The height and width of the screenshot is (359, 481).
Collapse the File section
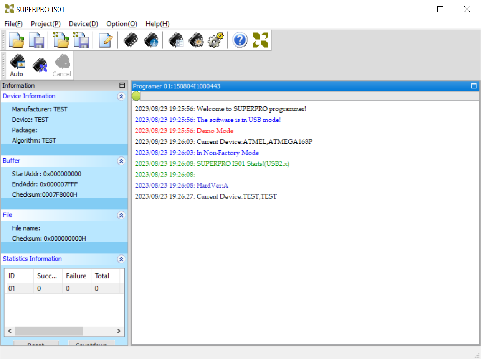(x=121, y=215)
